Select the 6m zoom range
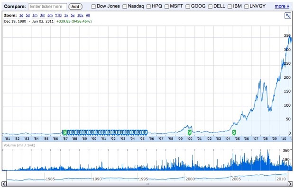 coord(50,15)
